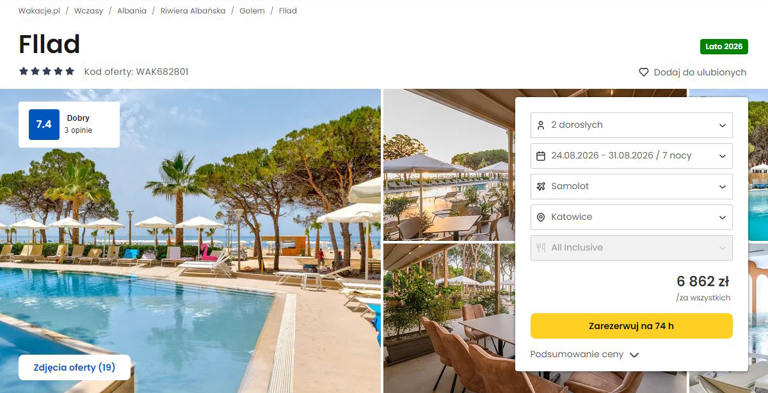Go to the Albania breadcrumb
Image resolution: width=768 pixels, height=393 pixels.
point(132,11)
